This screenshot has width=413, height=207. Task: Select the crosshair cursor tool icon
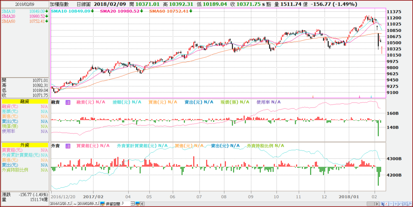click(x=382, y=204)
